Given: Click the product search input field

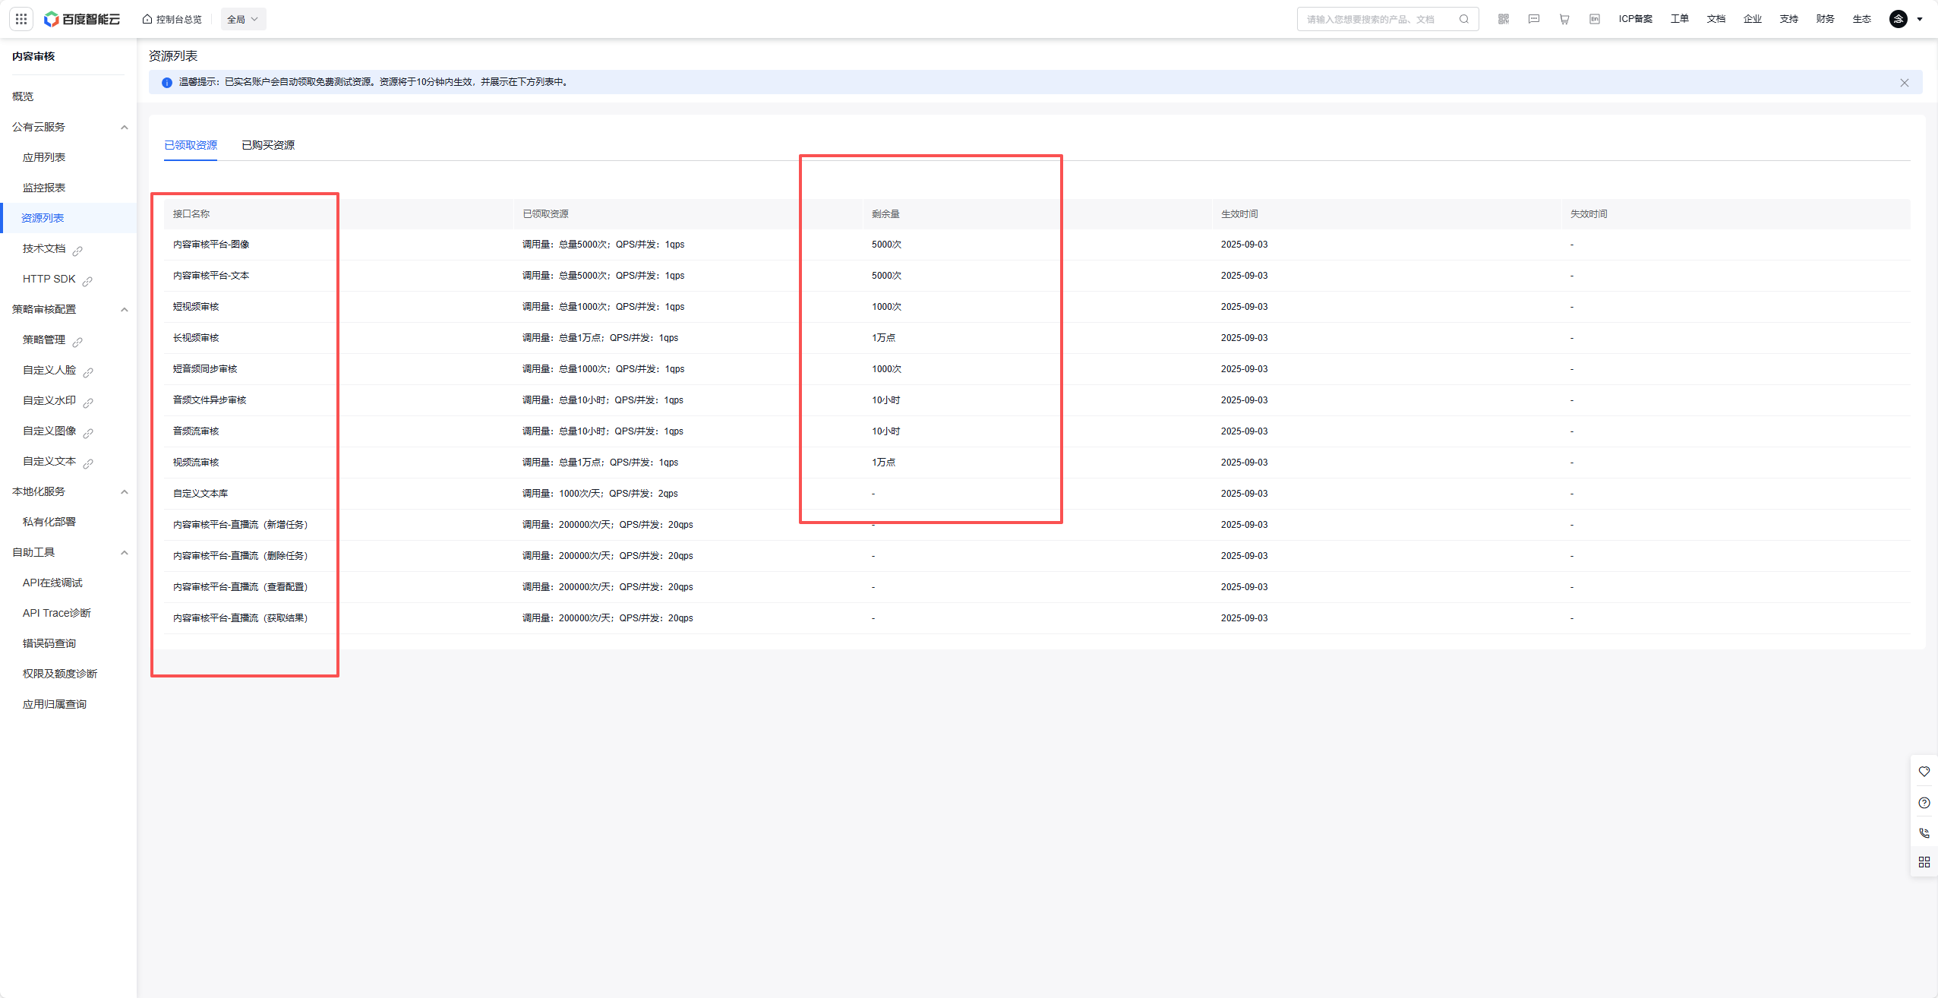Looking at the screenshot, I should coord(1375,19).
